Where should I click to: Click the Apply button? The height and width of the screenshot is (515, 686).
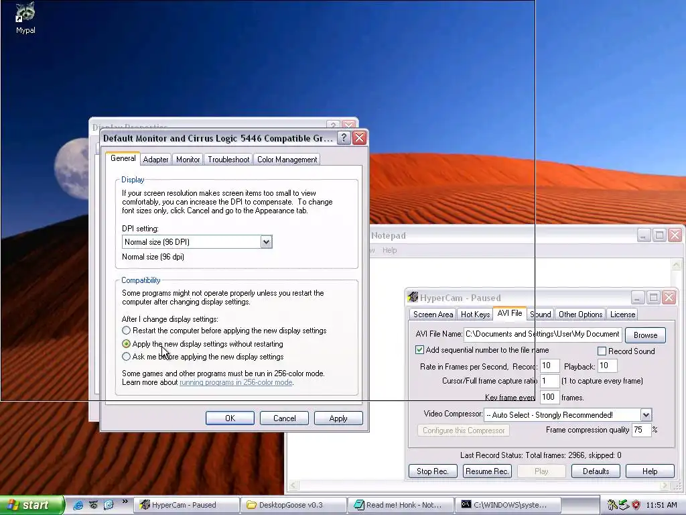[338, 418]
